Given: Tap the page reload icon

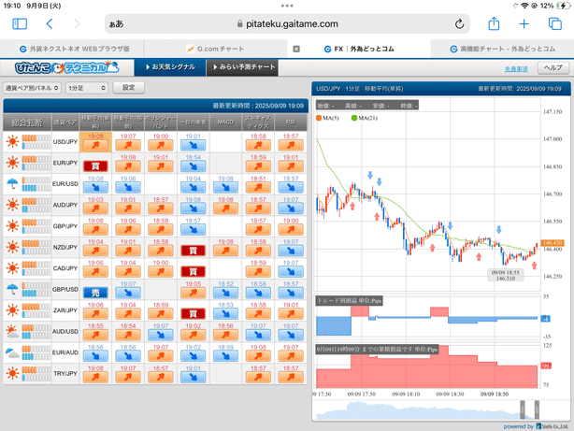Looking at the screenshot, I should pos(460,24).
